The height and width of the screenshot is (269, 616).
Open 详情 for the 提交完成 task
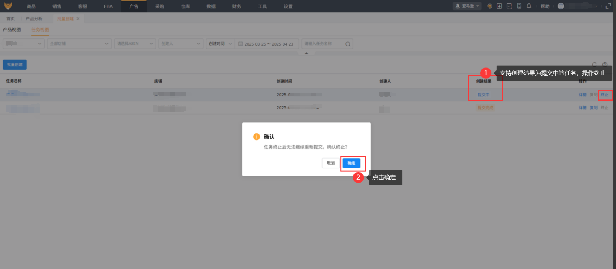(x=582, y=108)
